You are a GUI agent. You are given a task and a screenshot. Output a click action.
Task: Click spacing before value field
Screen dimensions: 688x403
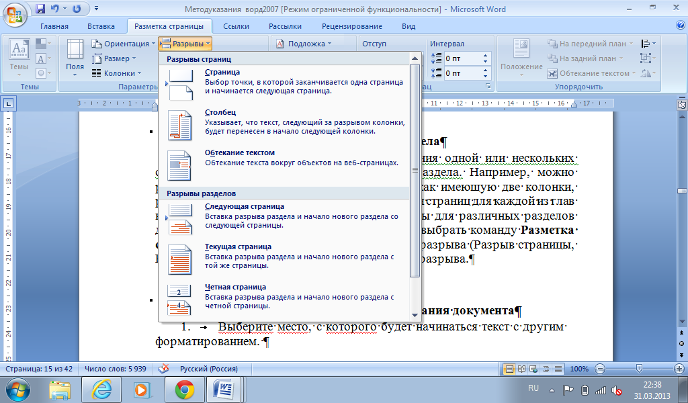click(x=462, y=58)
